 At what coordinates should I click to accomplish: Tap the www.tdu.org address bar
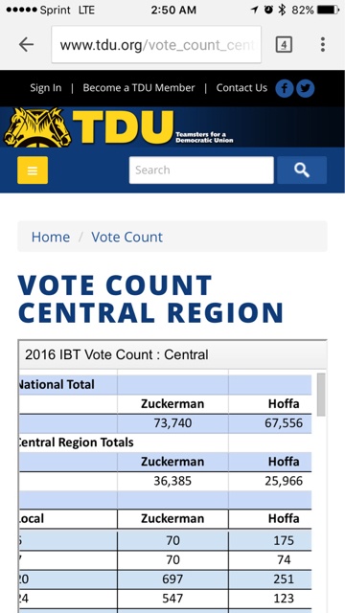pyautogui.click(x=156, y=45)
